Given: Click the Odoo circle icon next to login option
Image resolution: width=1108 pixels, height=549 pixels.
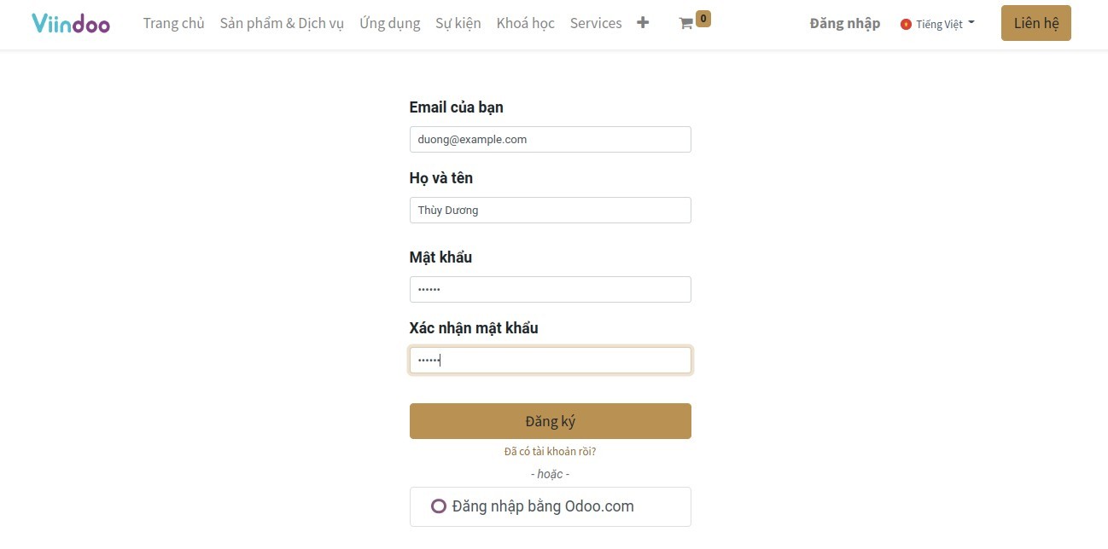Looking at the screenshot, I should pos(439,506).
